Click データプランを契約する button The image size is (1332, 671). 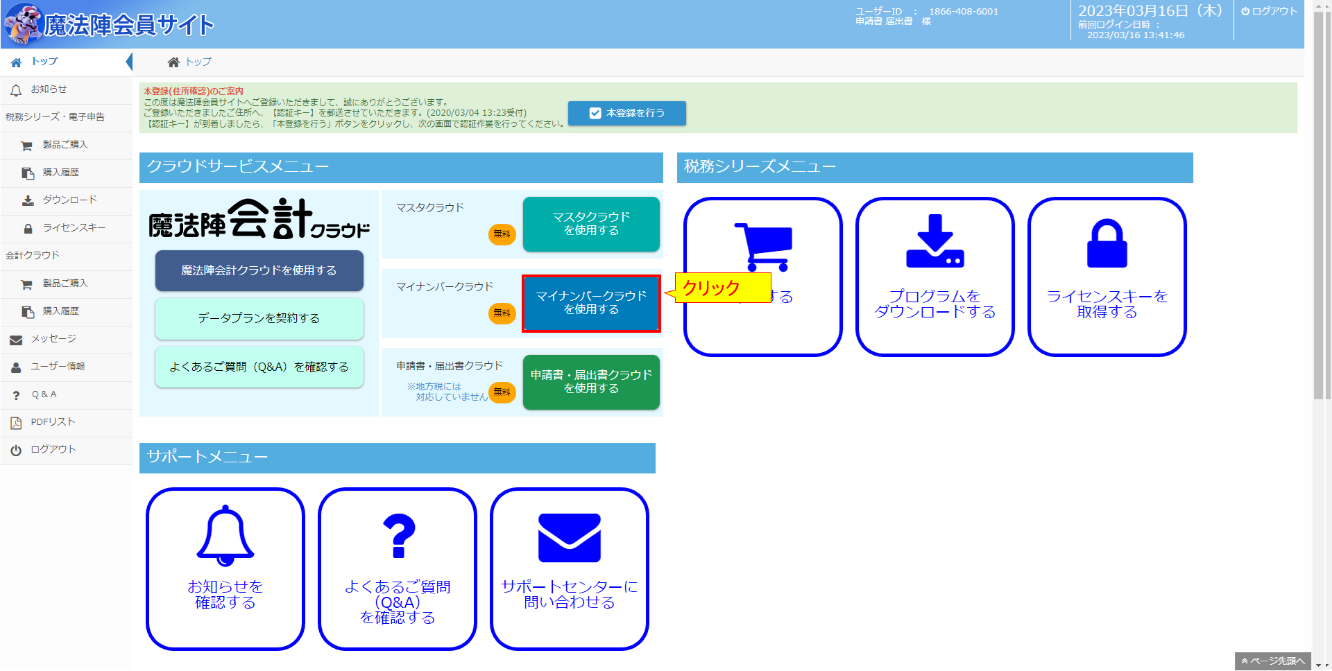pos(259,318)
